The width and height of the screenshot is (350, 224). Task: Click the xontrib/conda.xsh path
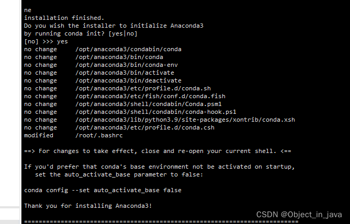185,120
